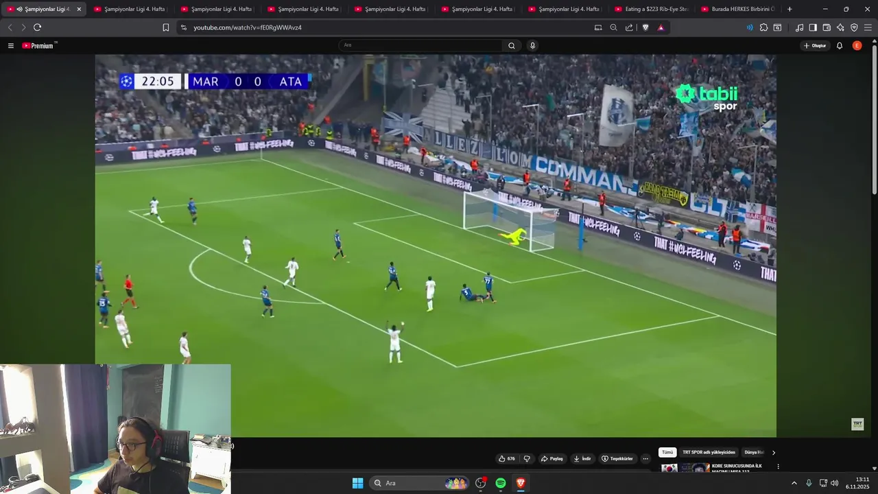This screenshot has width=878, height=494.
Task: Click the blue audio waves toolbar icon
Action: click(749, 27)
